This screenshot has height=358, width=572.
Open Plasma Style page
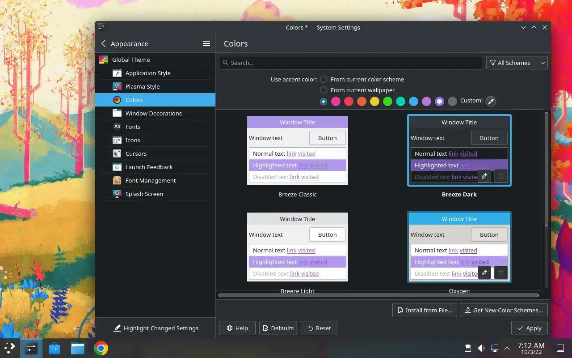coord(156,86)
